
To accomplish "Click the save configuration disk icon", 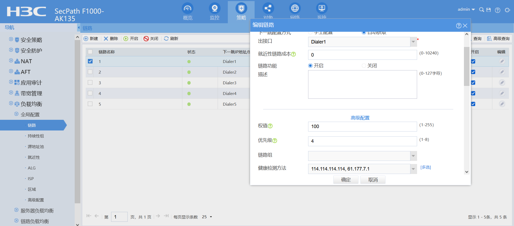I will (489, 10).
